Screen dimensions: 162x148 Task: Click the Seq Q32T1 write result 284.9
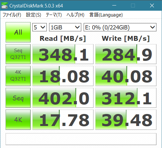coord(126,54)
